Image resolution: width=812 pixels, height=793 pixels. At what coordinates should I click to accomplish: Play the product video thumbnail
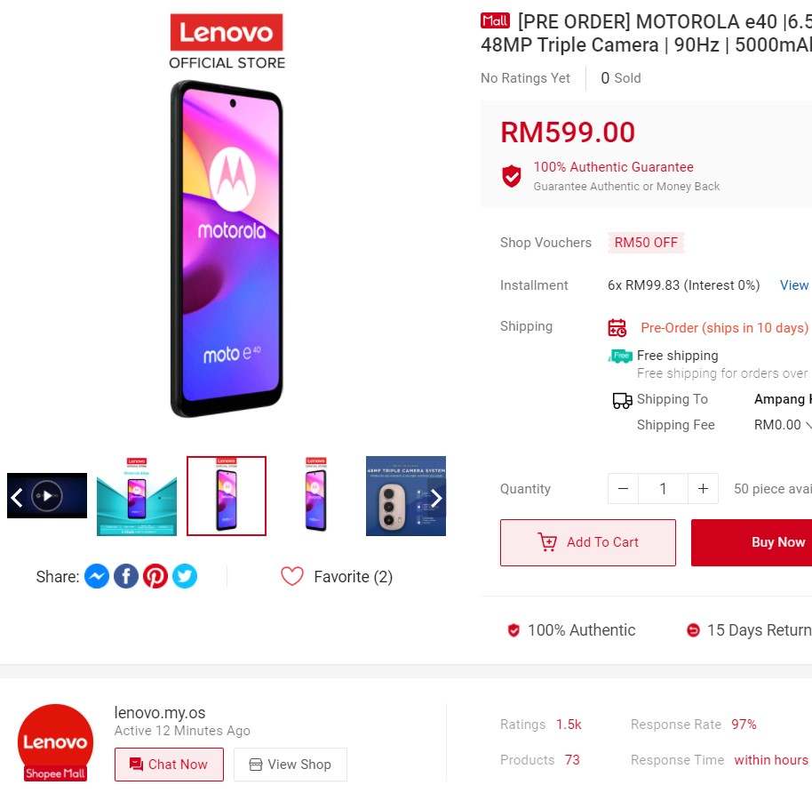(x=47, y=496)
